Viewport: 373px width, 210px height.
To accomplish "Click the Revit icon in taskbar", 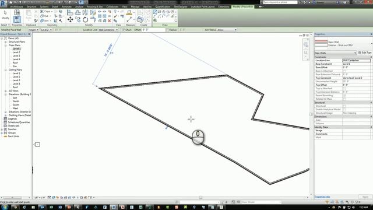I will [x=114, y=207].
